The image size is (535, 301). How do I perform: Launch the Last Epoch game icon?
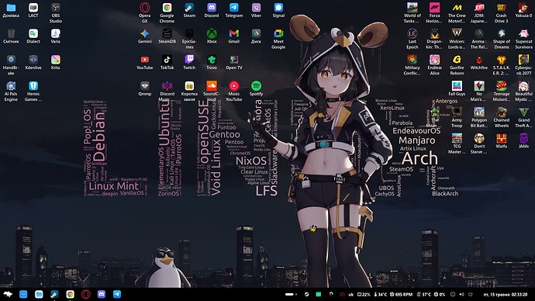[412, 39]
